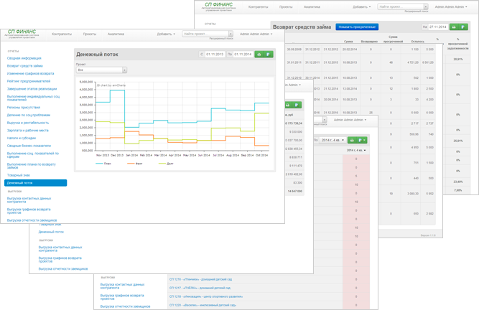Open the СП 1220 «Василек» project link
479x310 pixels.
(203, 305)
